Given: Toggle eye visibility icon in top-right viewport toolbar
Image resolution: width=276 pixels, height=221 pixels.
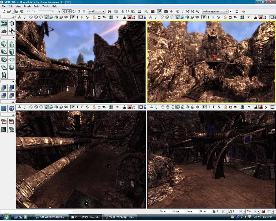Looking at the screenshot, I should click(235, 17).
